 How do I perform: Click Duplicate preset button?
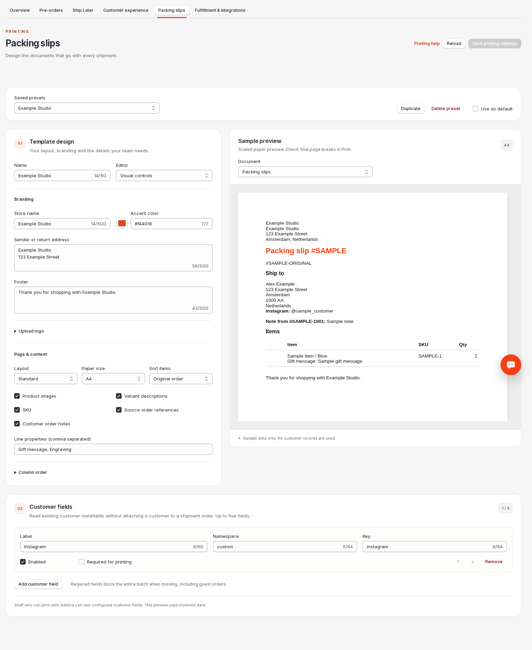pyautogui.click(x=410, y=109)
